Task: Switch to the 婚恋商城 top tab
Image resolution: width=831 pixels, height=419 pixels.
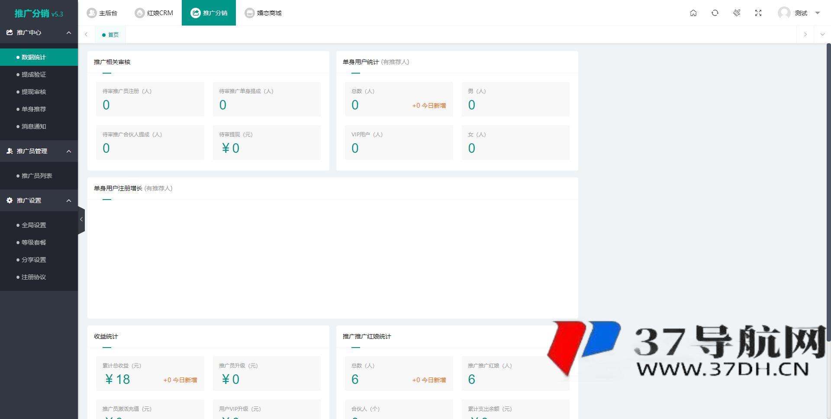Action: (x=263, y=13)
